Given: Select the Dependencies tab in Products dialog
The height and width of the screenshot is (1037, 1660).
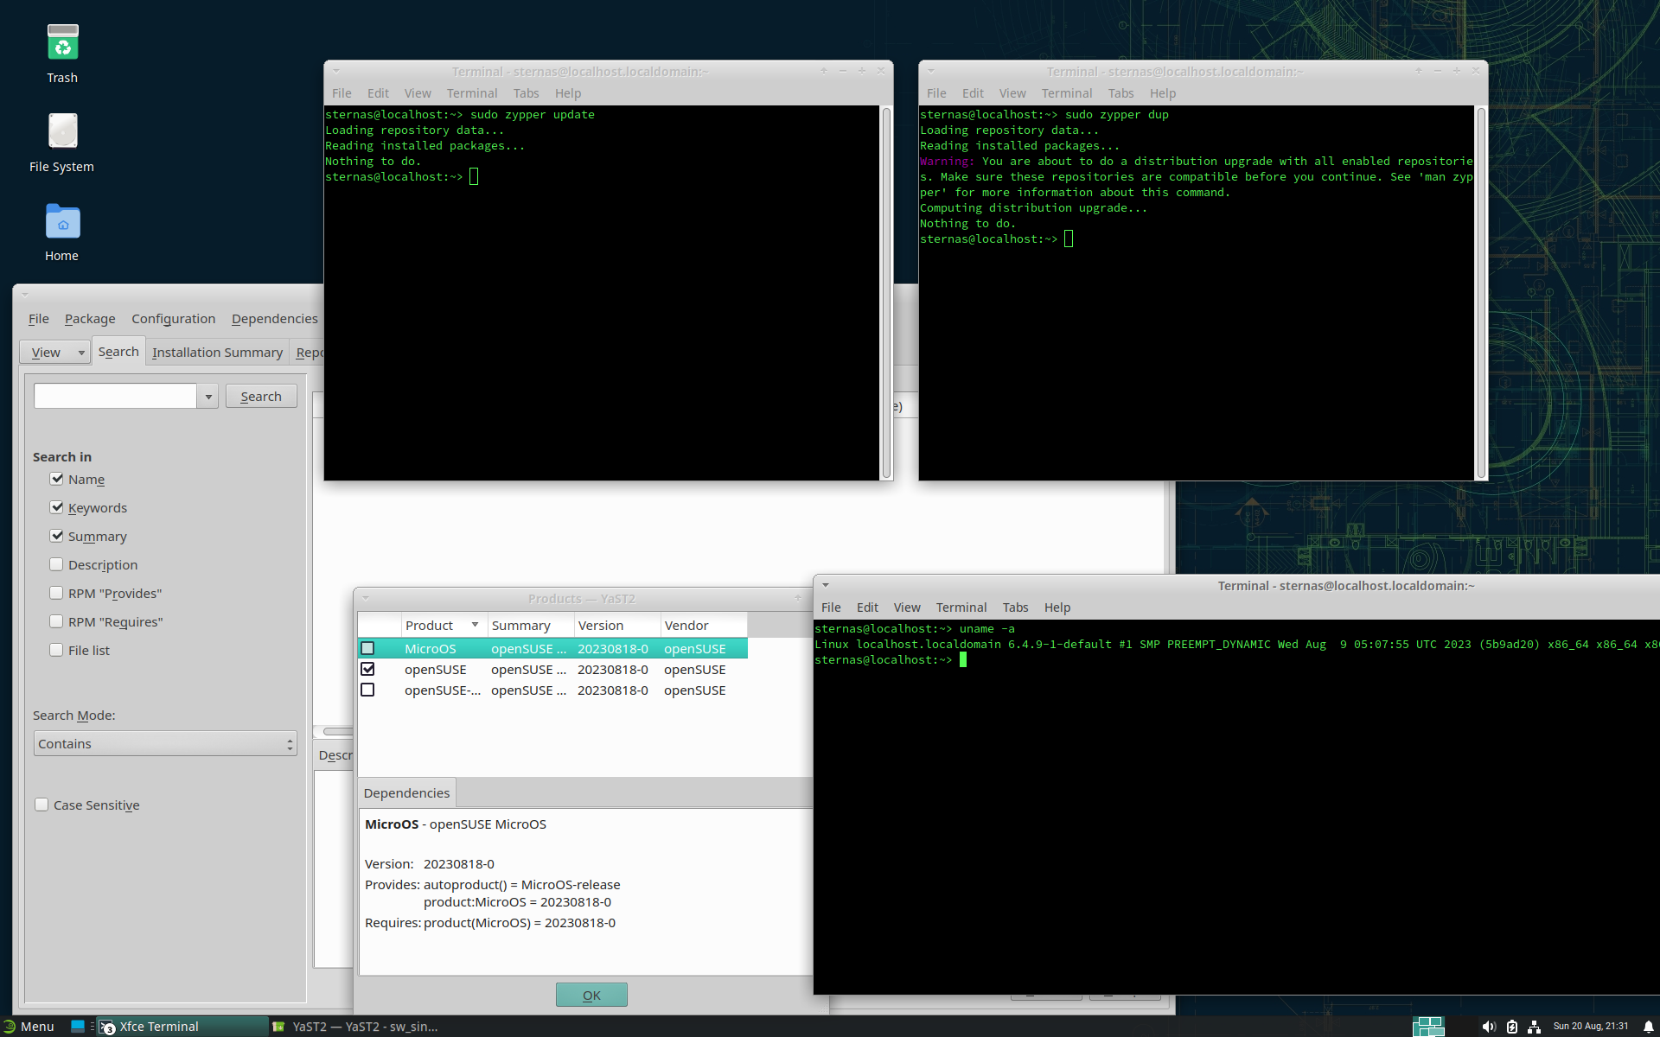Looking at the screenshot, I should click(406, 792).
